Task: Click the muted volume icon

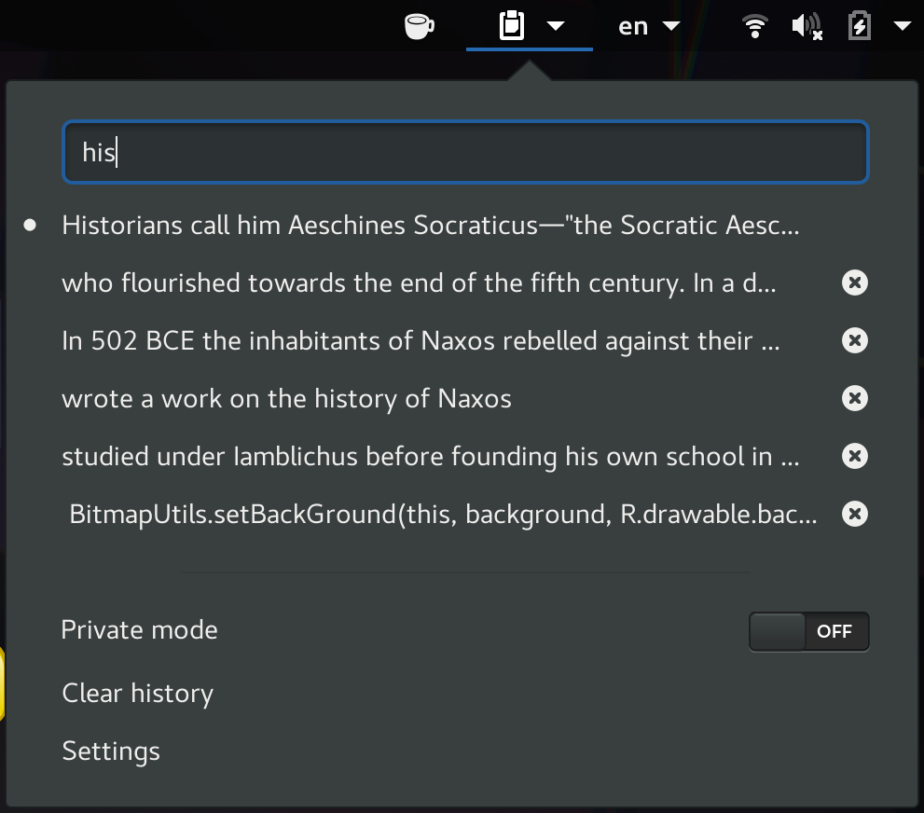Action: pyautogui.click(x=807, y=26)
